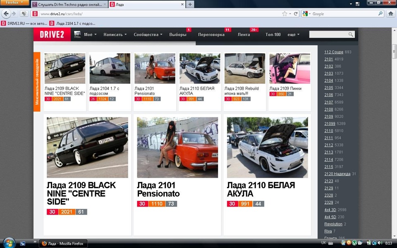Click the DRIVE2 site logo
The width and height of the screenshot is (397, 248).
click(x=52, y=34)
